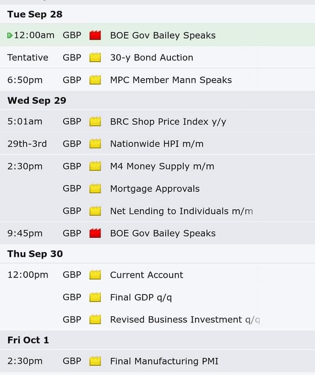Open the Final GDP q/q event

point(141,297)
